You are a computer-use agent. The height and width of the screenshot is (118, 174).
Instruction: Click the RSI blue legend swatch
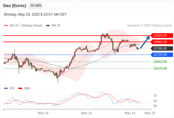tap(6, 88)
